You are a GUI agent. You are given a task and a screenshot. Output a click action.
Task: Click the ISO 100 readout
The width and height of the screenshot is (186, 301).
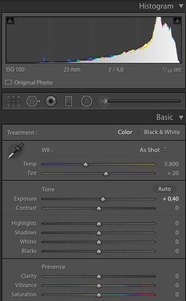(x=15, y=70)
